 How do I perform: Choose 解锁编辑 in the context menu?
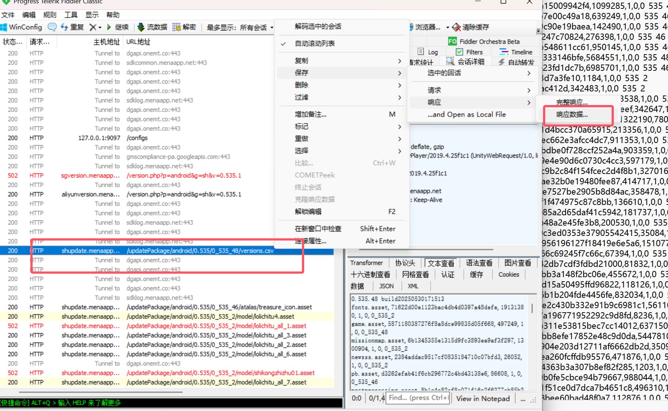(342, 212)
